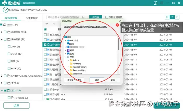This screenshot has height=111, width=183.
Task: Select the 视频 video folder icon
Action: 68,50
